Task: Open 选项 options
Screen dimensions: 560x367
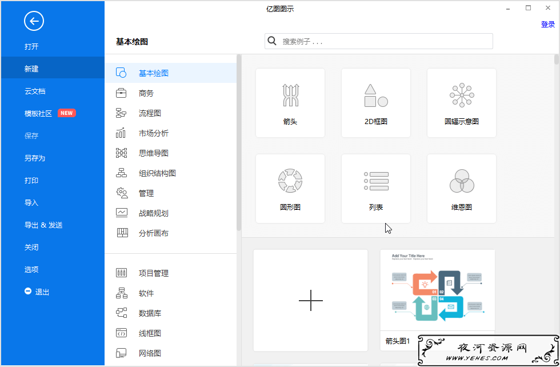Action: click(31, 269)
